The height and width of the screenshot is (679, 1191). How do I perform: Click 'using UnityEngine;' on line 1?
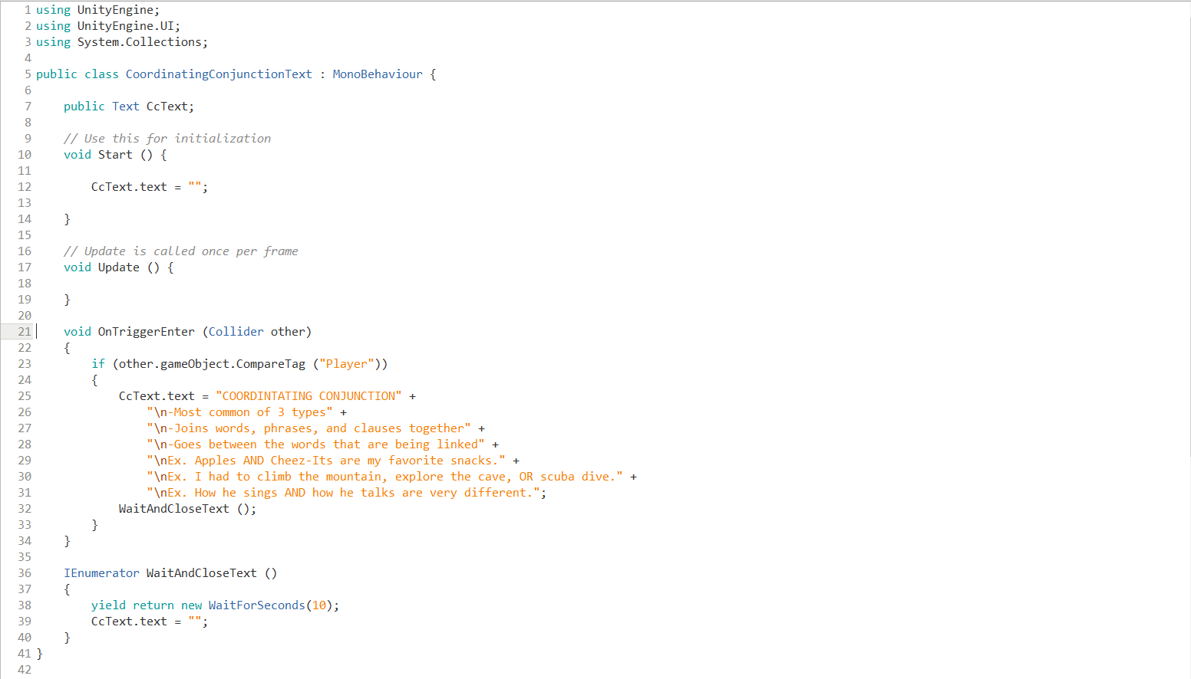tap(98, 10)
